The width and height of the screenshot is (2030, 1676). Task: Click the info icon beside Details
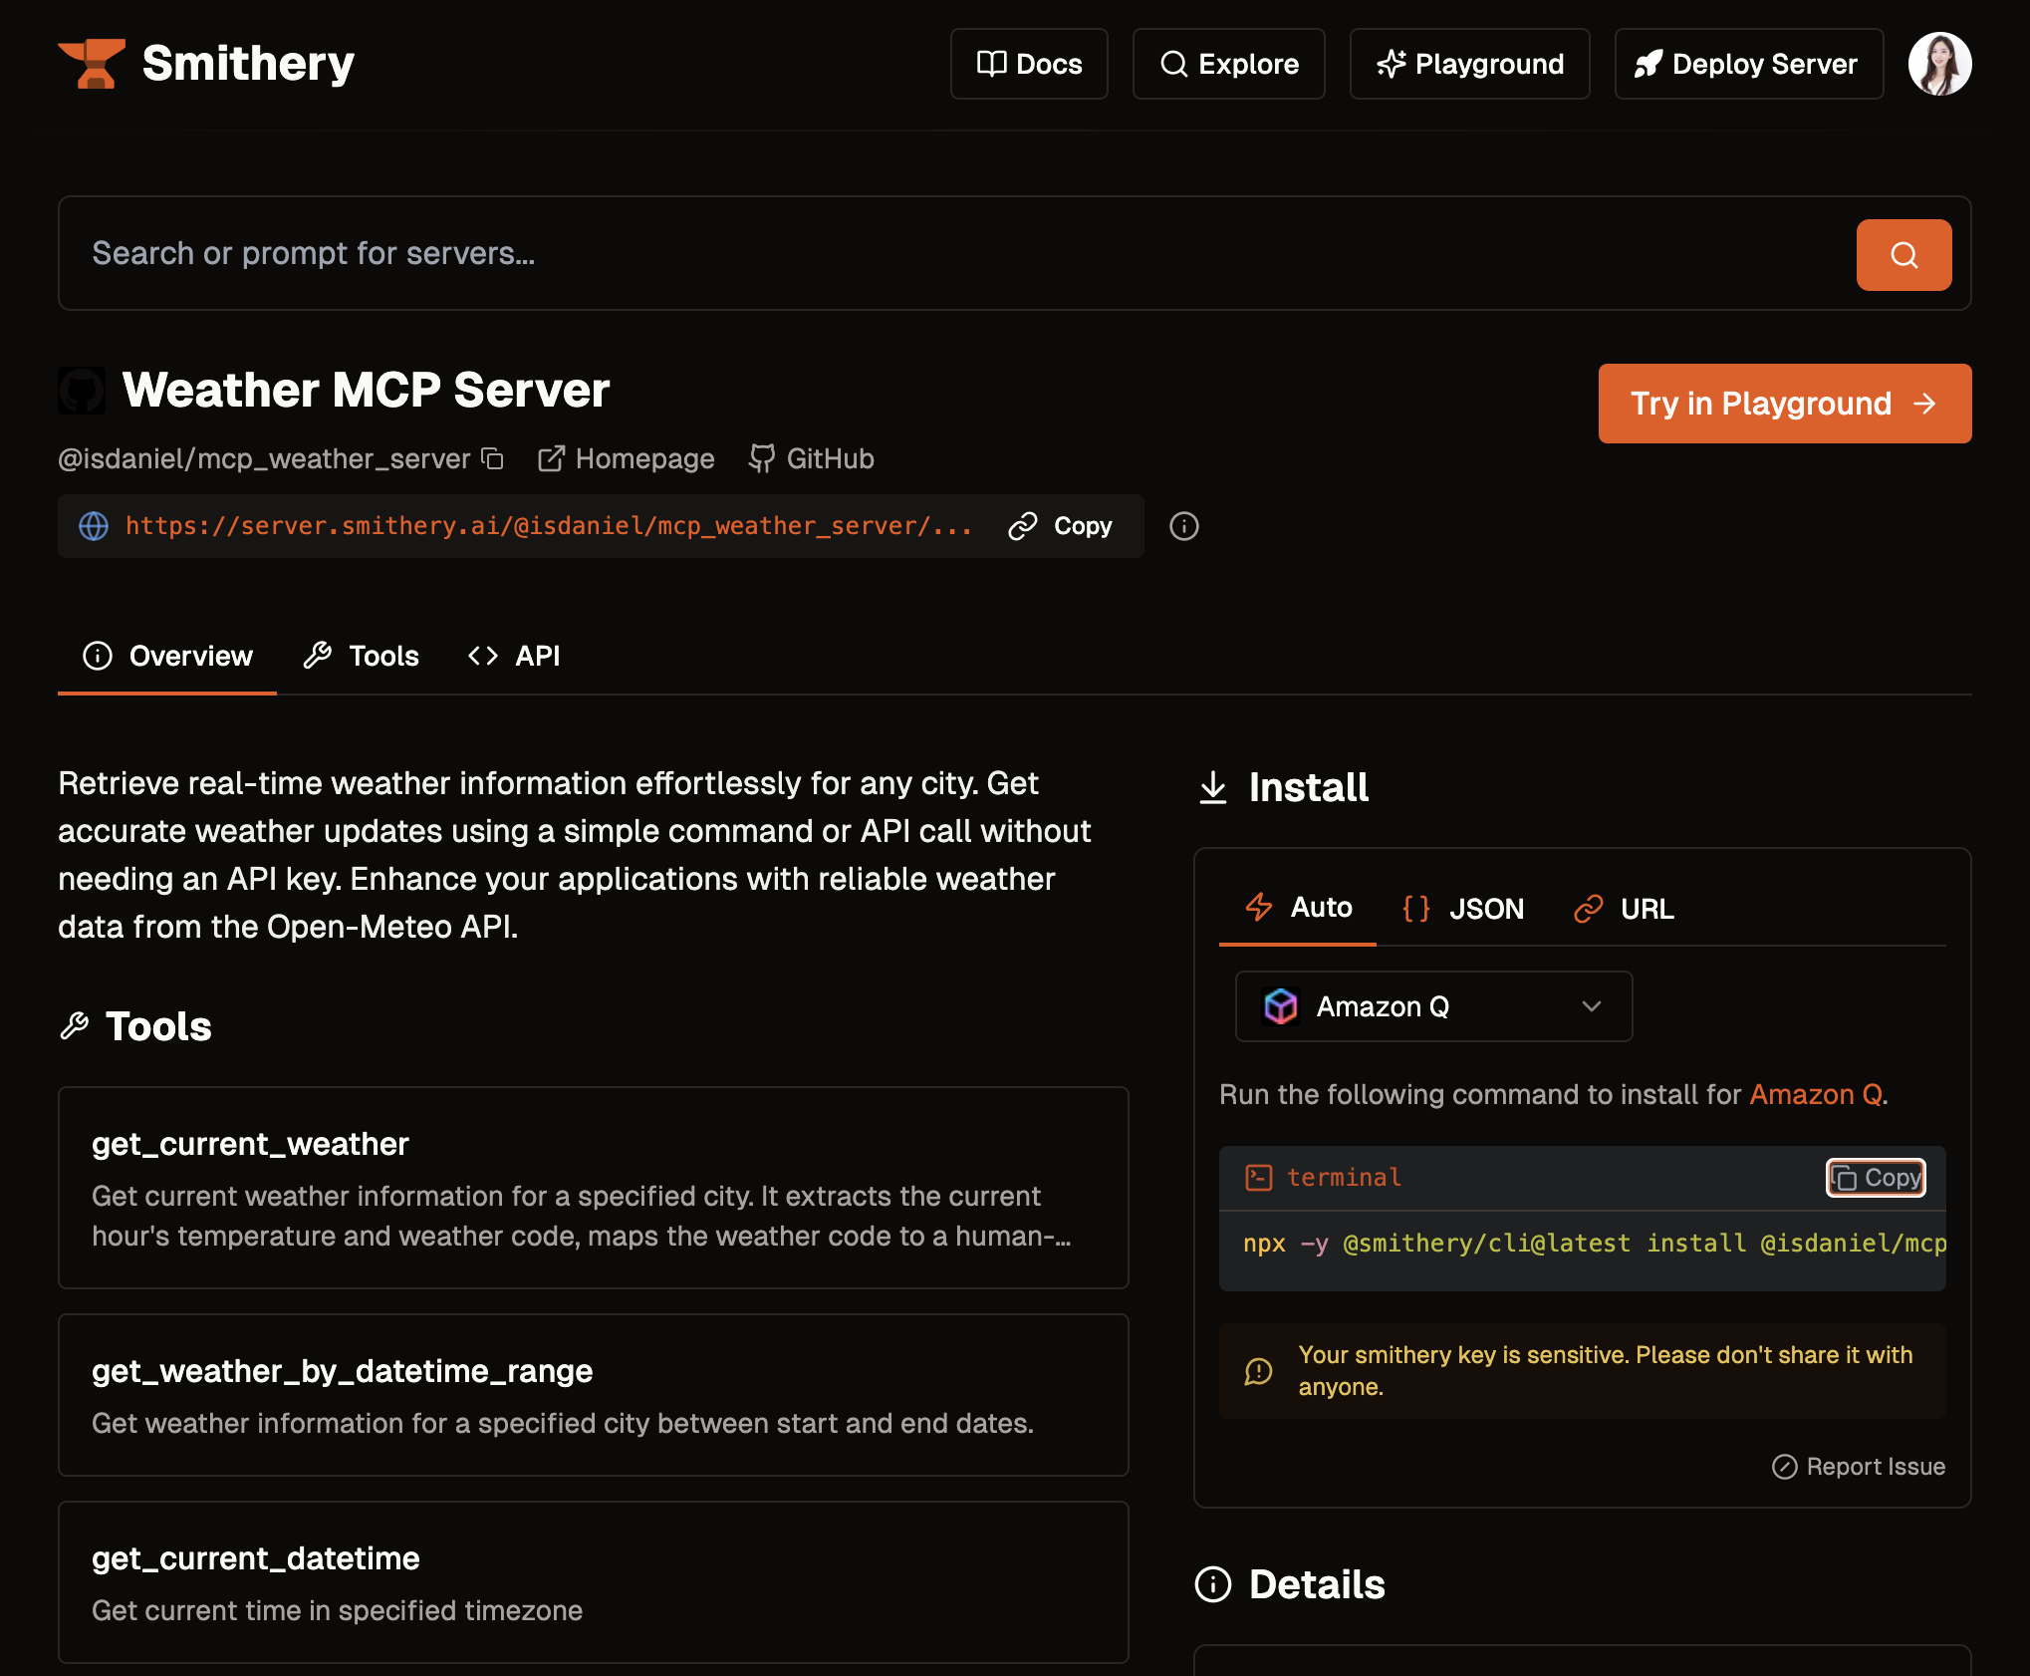tap(1213, 1584)
